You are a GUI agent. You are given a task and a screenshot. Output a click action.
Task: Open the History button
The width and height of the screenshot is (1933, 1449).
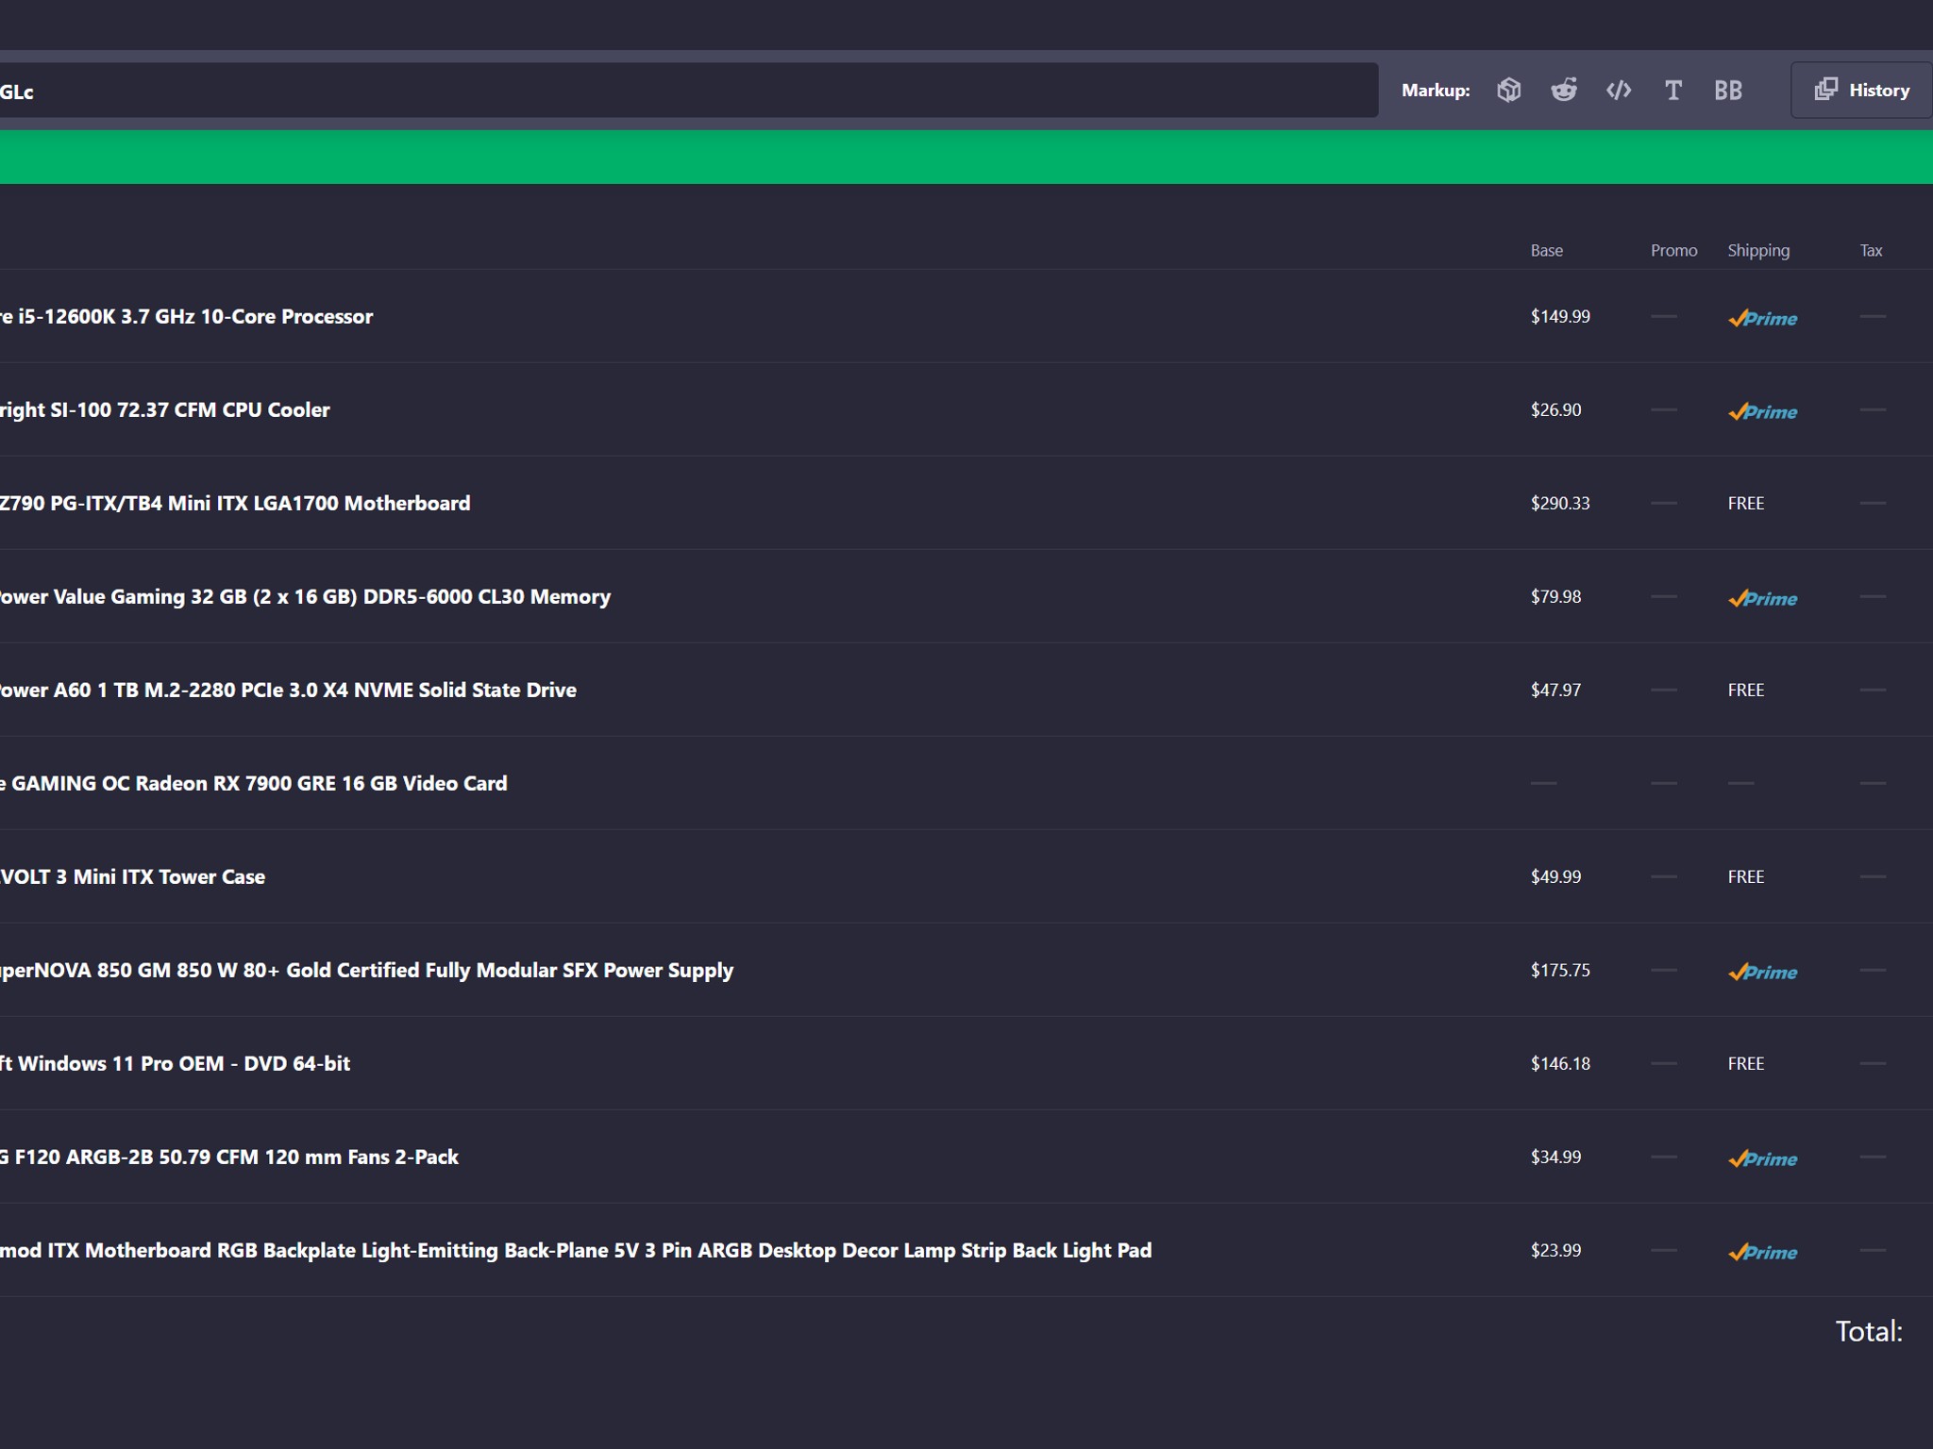point(1861,91)
